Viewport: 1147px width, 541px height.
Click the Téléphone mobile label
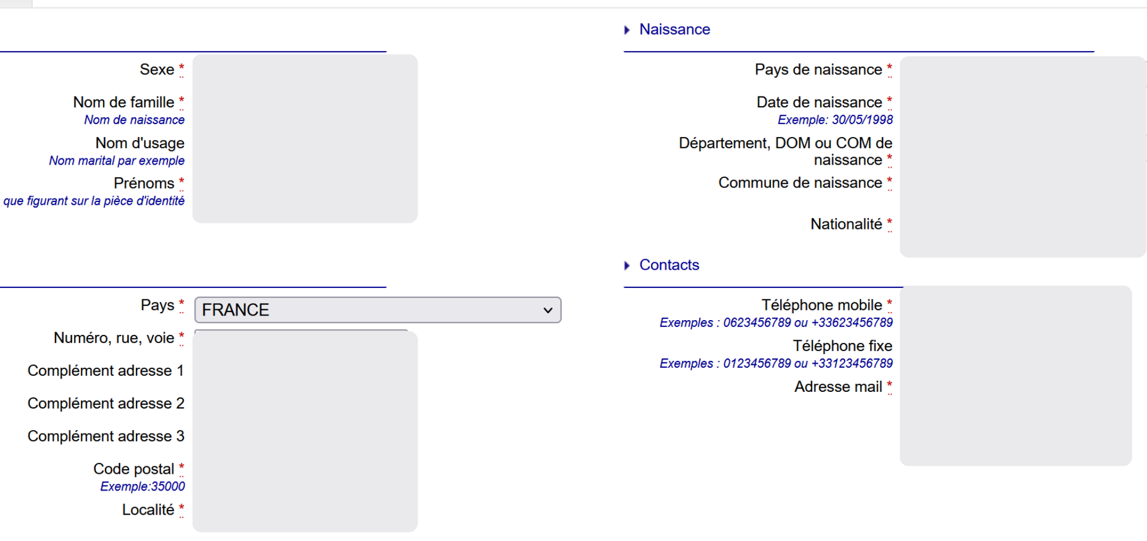[x=821, y=305]
